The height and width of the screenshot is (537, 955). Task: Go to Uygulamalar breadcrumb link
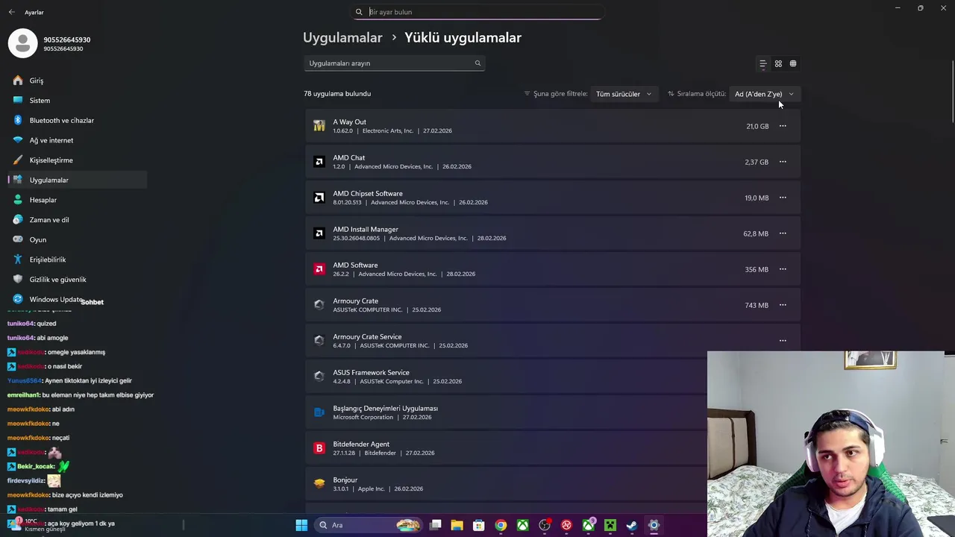342,37
